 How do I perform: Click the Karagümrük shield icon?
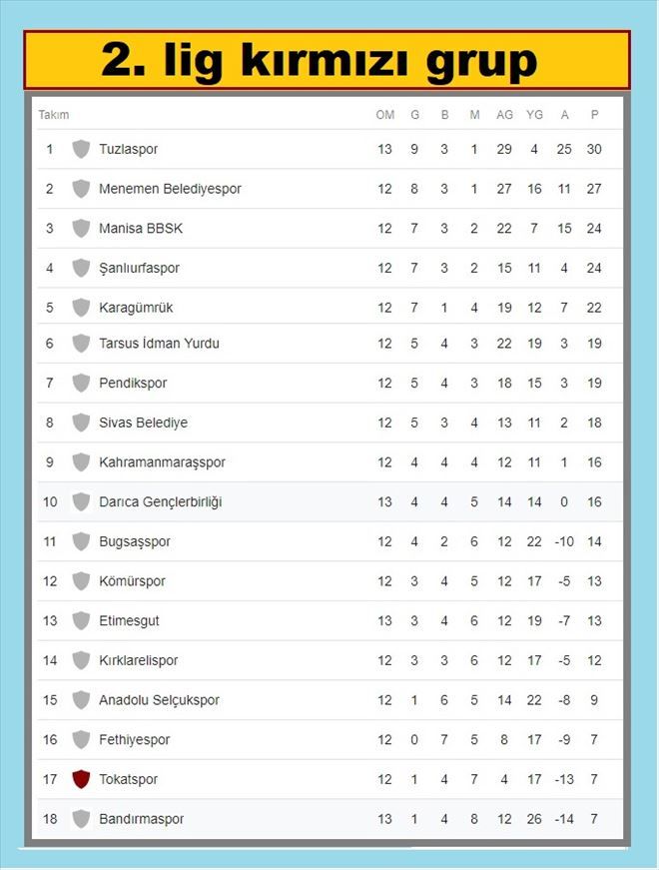pos(81,308)
